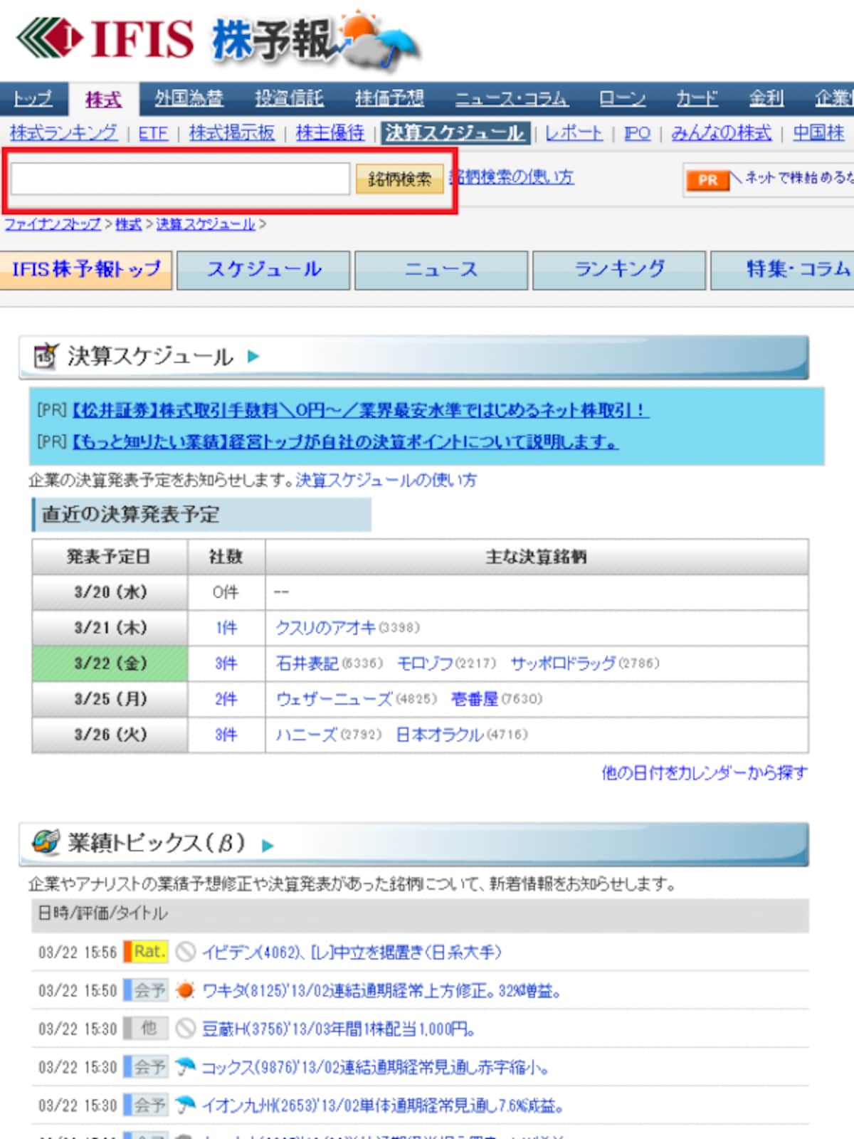This screenshot has width=854, height=1139.
Task: Click 他の日付をカレンダーから探す link
Action: pos(705,772)
